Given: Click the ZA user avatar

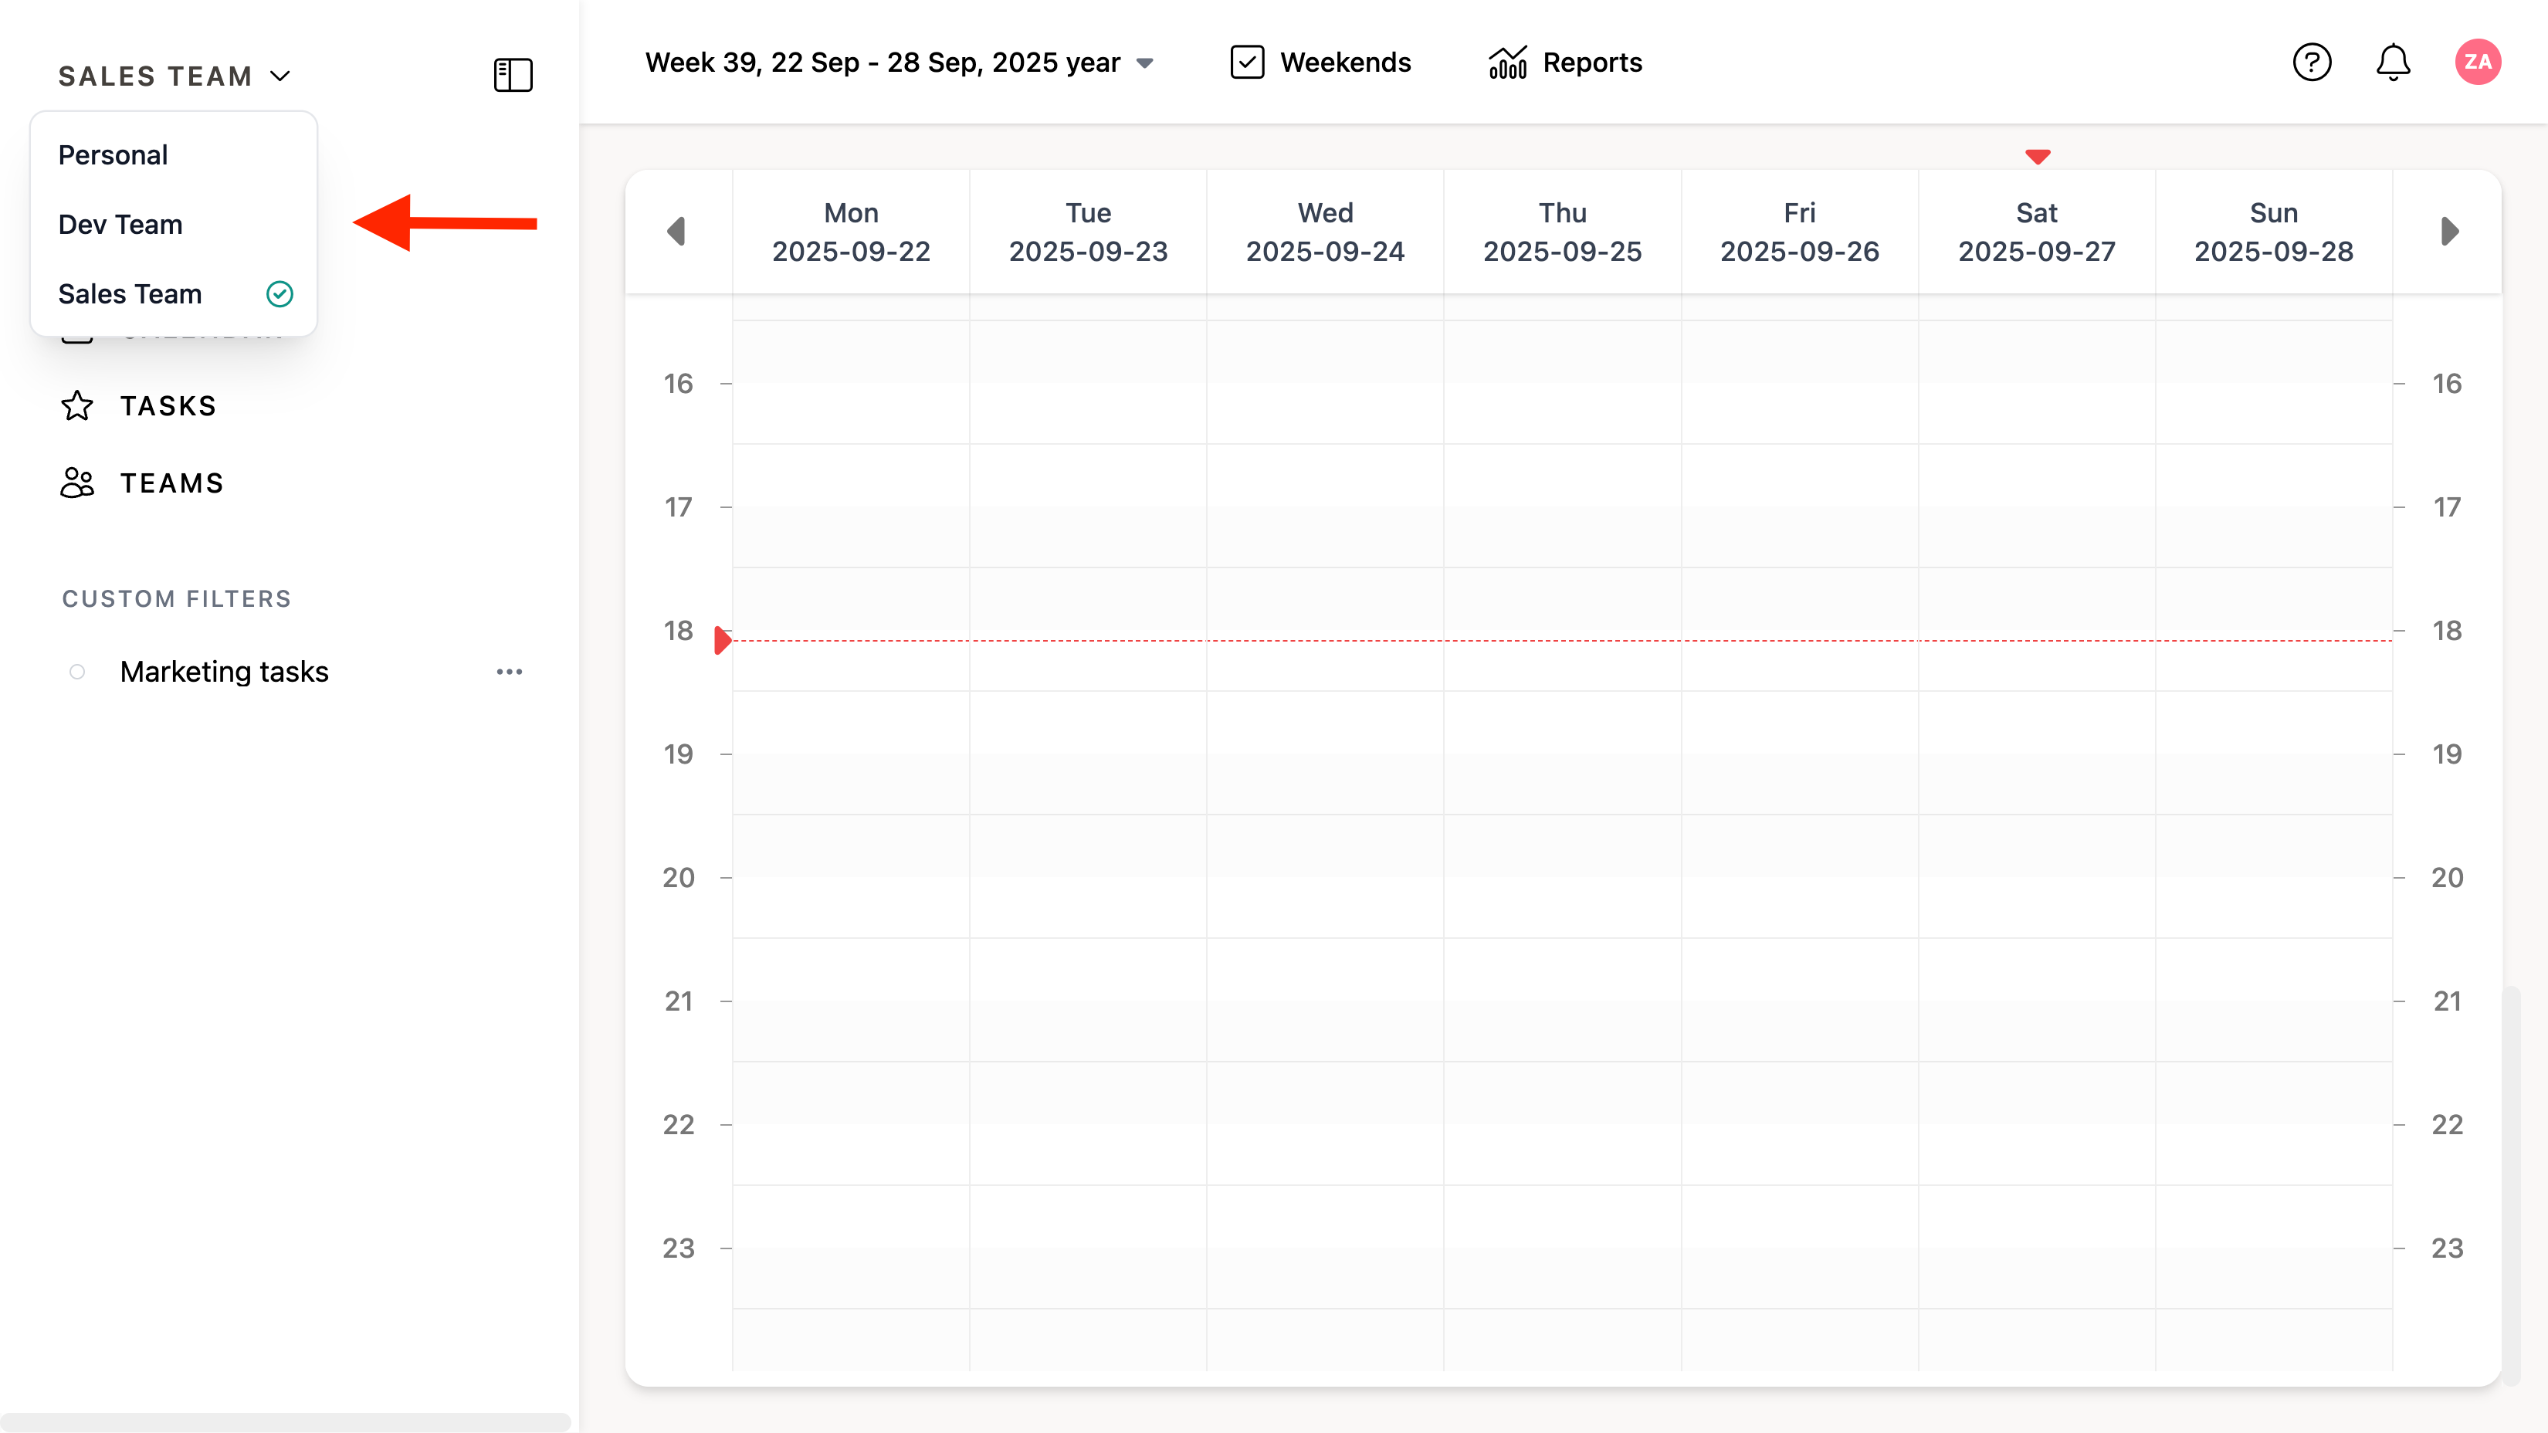Looking at the screenshot, I should 2477,63.
